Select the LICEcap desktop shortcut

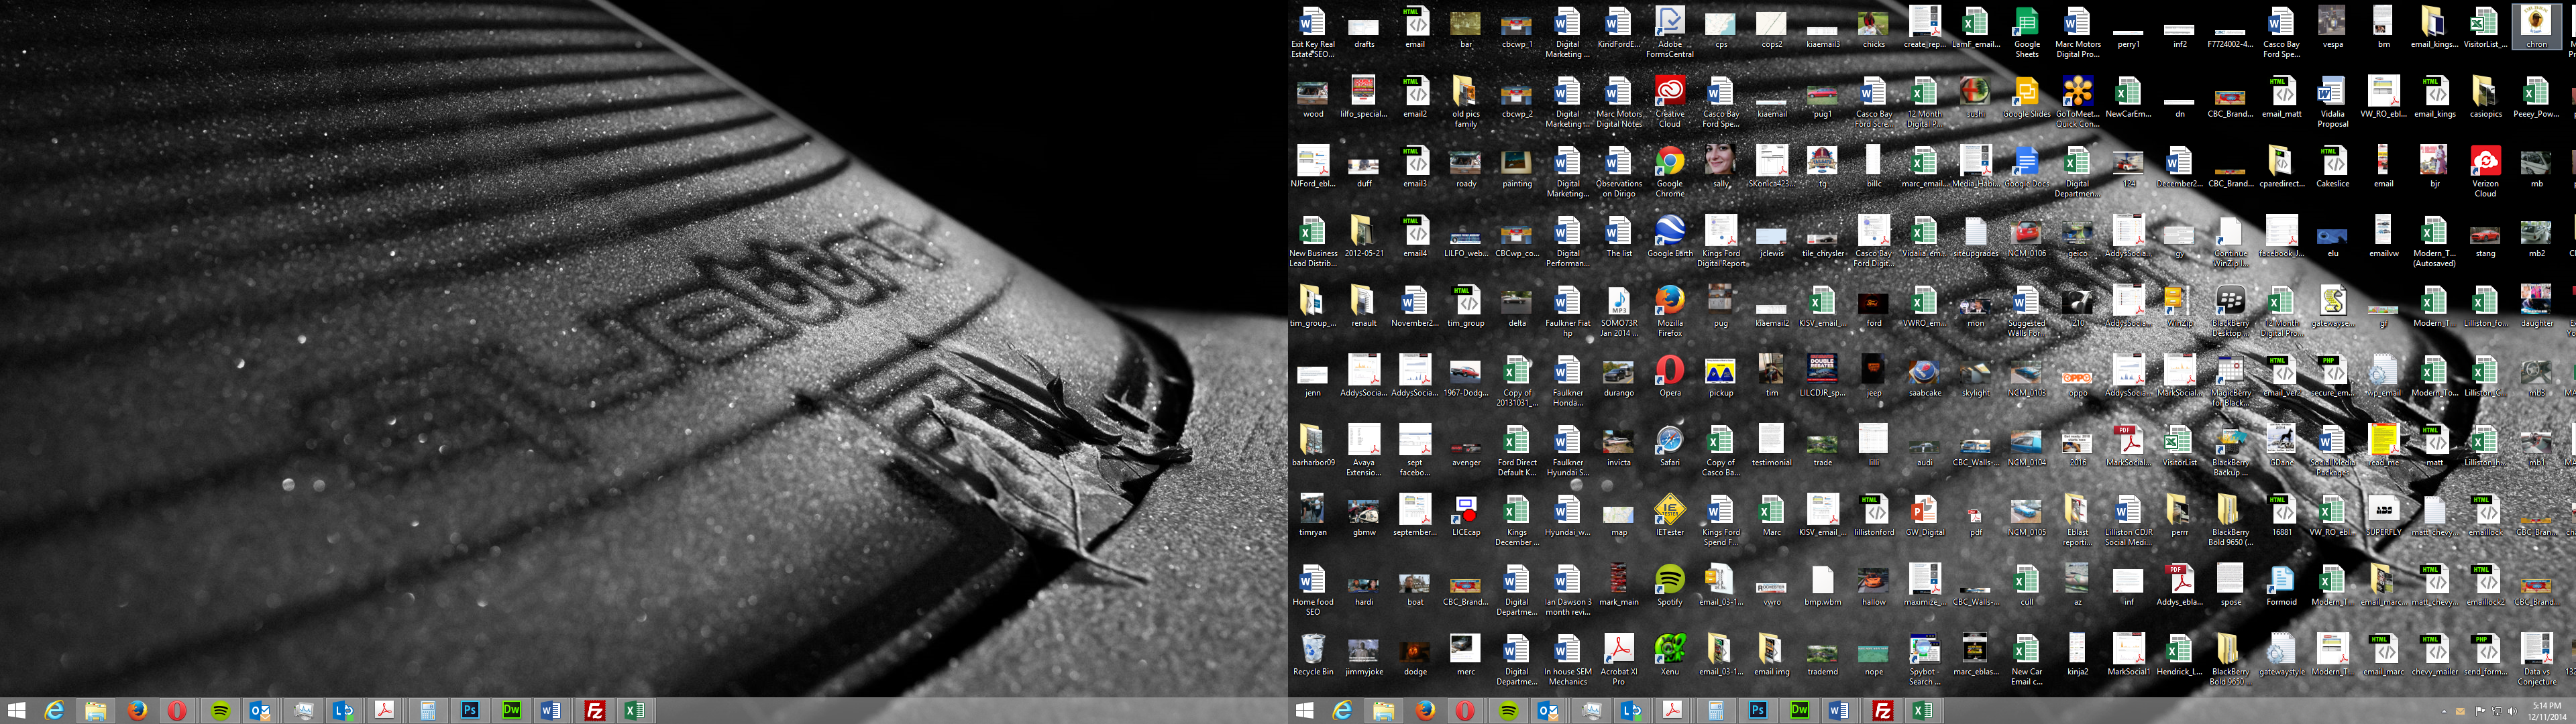tap(1465, 516)
